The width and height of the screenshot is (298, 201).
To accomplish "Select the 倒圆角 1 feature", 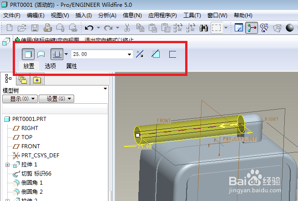I will (32, 183).
